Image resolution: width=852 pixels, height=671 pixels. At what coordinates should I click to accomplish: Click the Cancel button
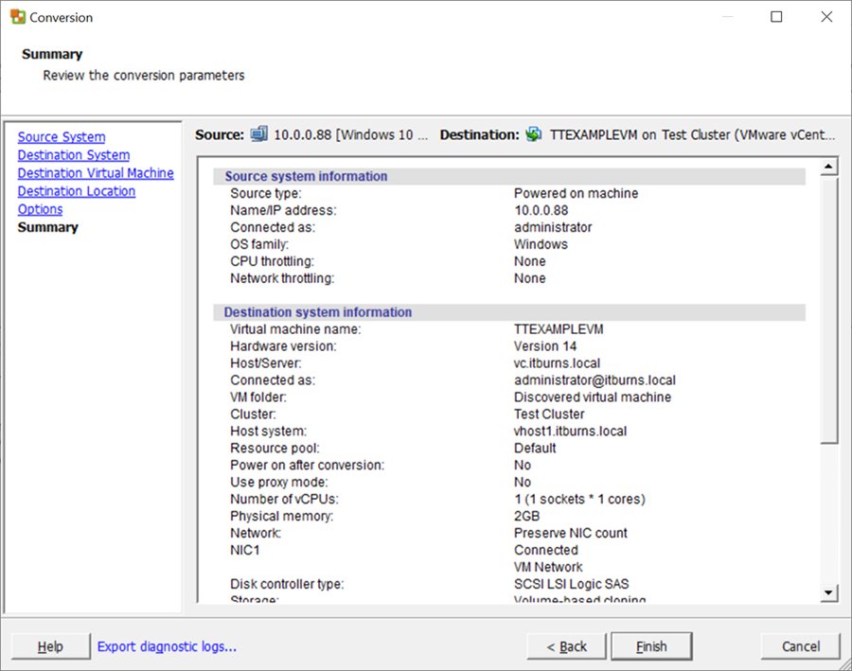[x=800, y=645]
